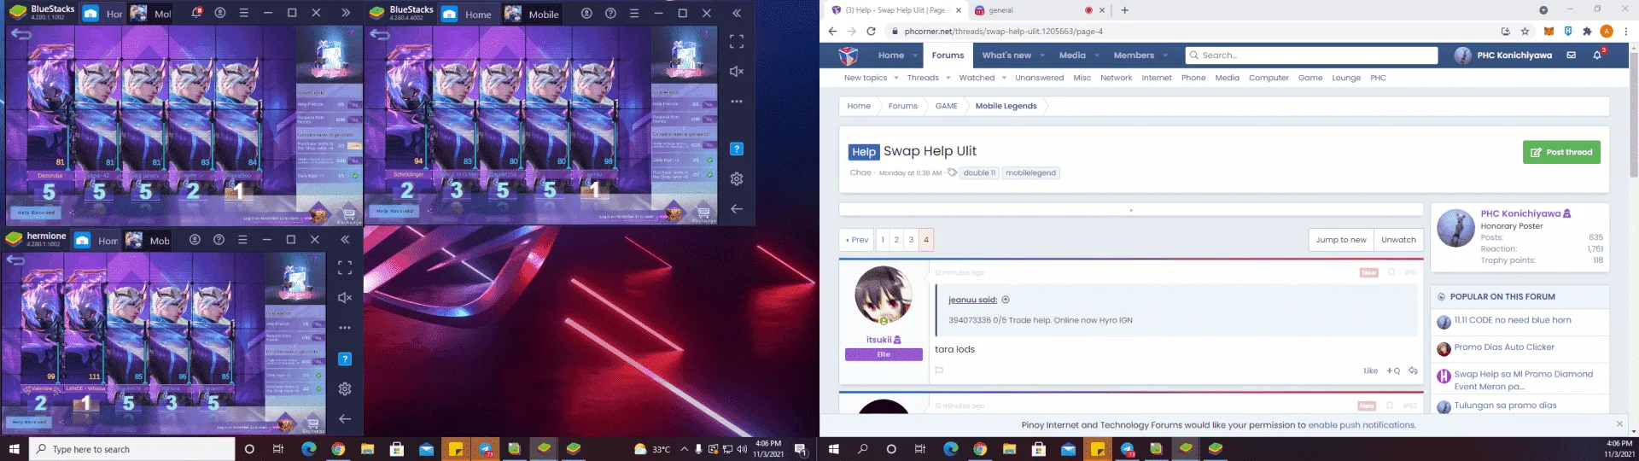1639x461 pixels.
Task: Open account icon in second BlueStacks title bar
Action: [x=586, y=13]
